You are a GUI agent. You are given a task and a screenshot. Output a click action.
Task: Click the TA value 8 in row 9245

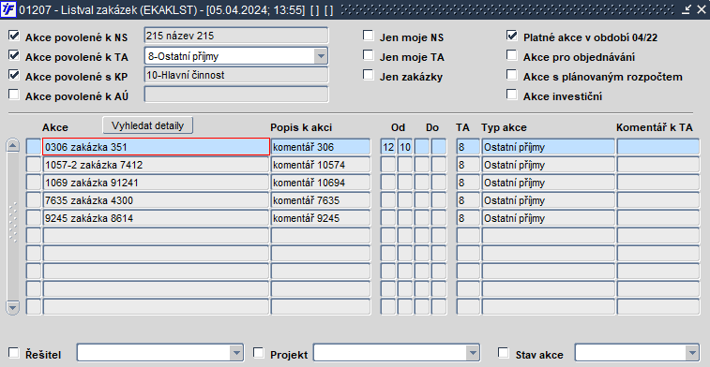coord(468,218)
